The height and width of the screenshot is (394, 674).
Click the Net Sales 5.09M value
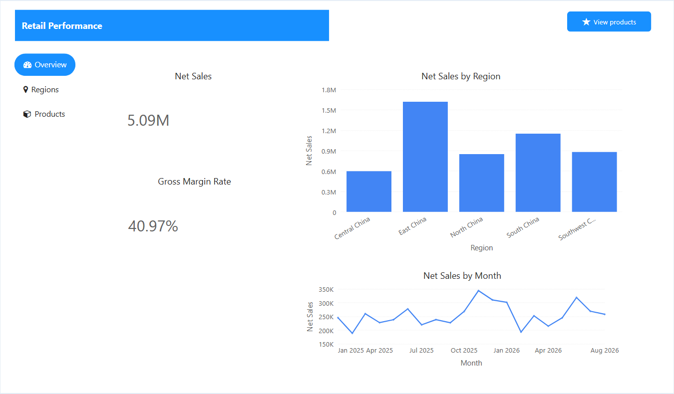[x=148, y=121]
